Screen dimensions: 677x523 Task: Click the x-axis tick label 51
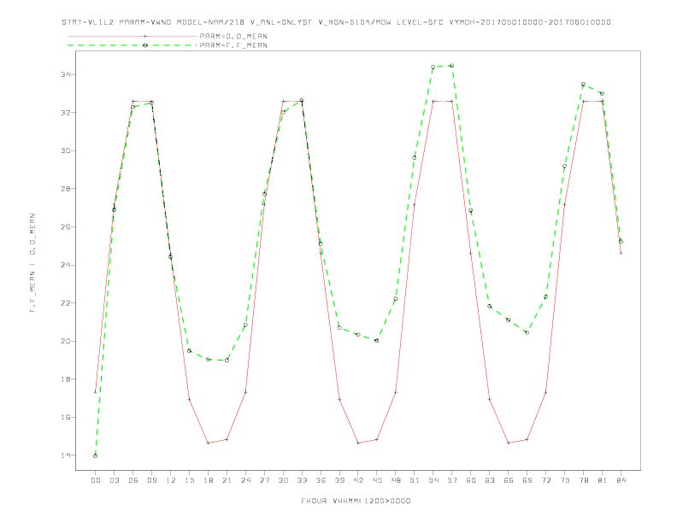415,480
